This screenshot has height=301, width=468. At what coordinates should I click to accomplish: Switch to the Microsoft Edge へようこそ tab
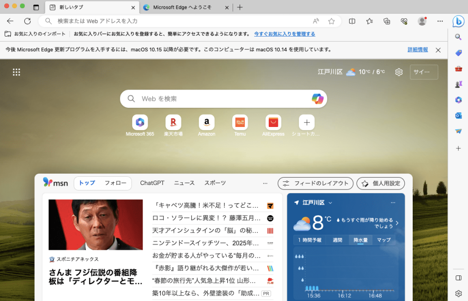[182, 7]
